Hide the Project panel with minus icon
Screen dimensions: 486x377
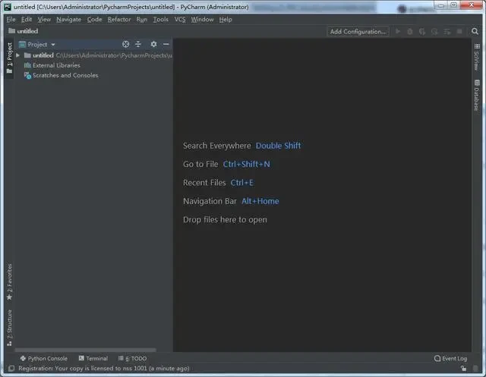point(166,45)
